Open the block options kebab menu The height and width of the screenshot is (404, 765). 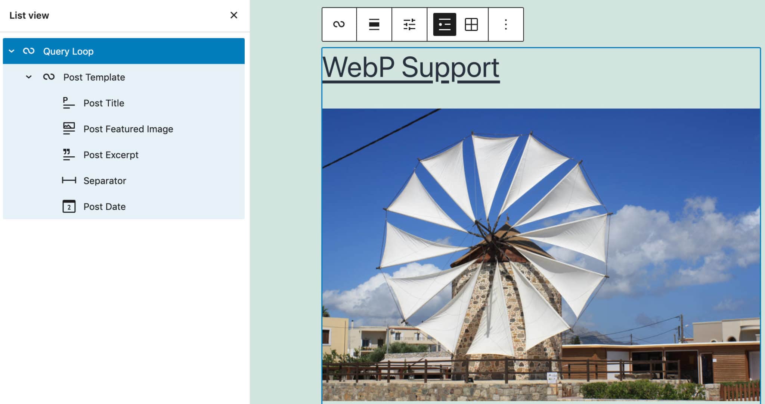pos(505,24)
